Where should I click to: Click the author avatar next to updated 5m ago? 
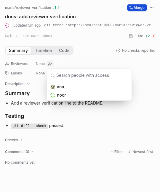(7, 25)
